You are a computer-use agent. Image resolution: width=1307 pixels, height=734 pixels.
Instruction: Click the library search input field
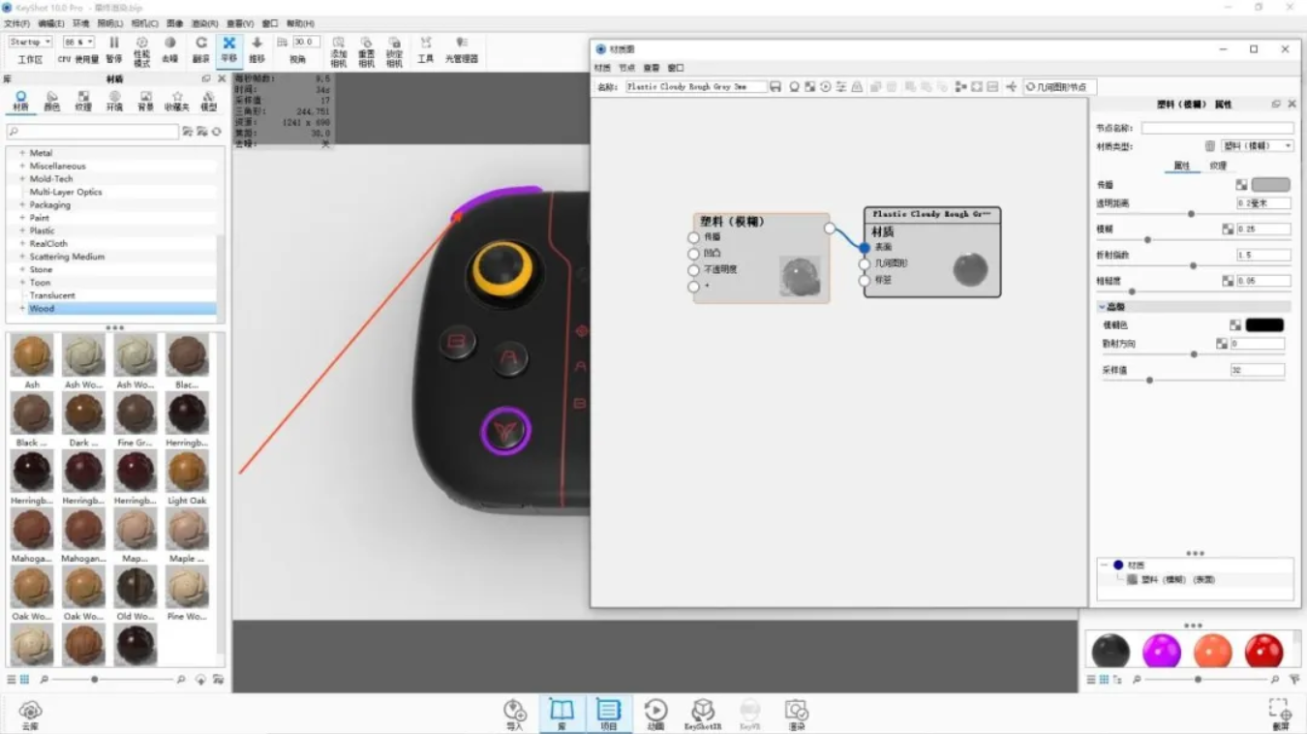click(93, 132)
